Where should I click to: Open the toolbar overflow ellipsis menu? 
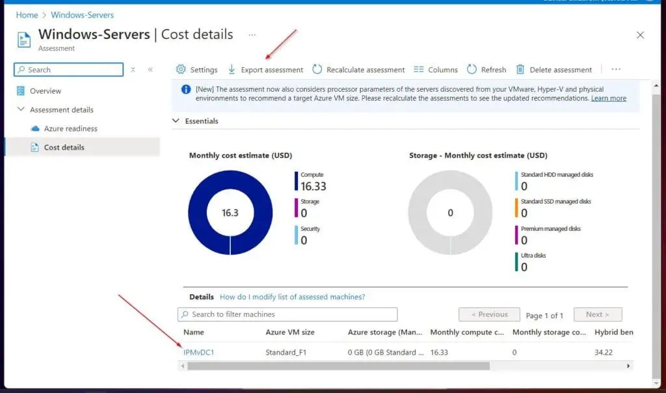pos(616,69)
